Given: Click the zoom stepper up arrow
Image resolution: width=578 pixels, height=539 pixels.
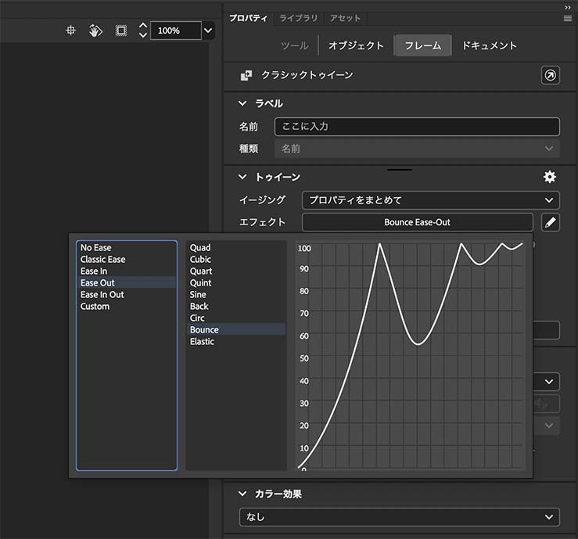Looking at the screenshot, I should [142, 26].
